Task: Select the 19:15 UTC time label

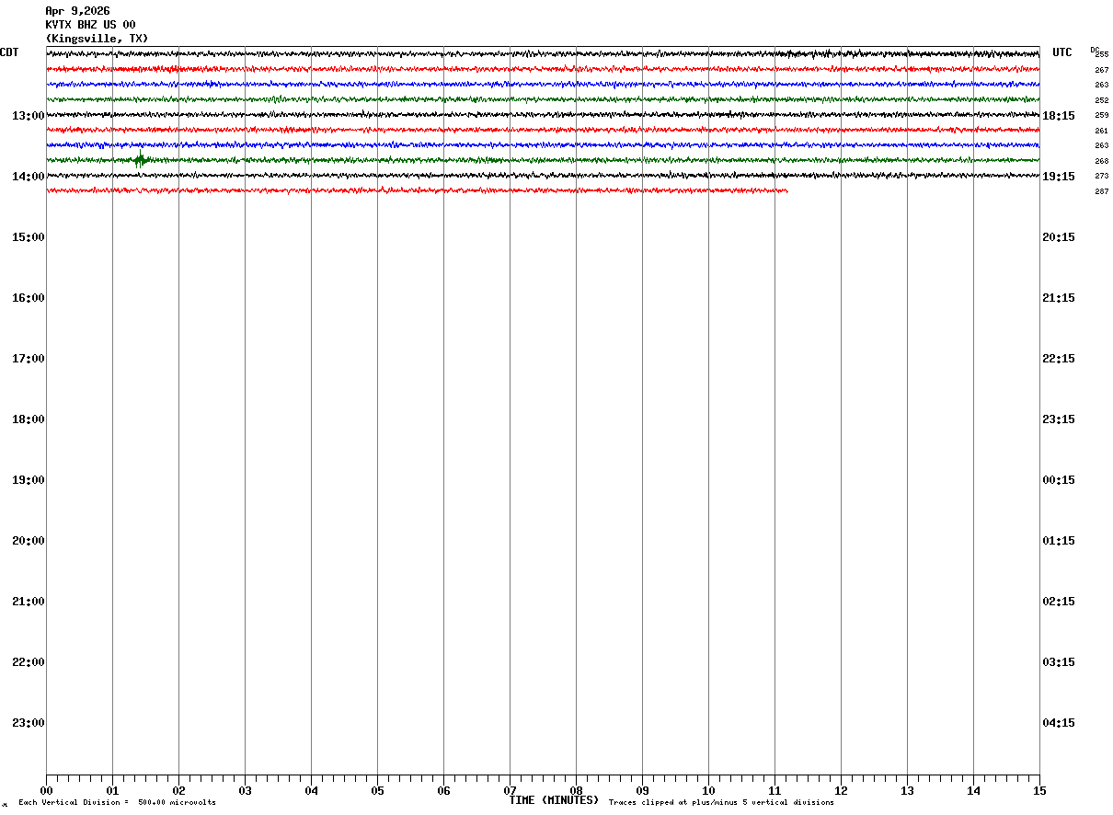Action: (x=1059, y=176)
